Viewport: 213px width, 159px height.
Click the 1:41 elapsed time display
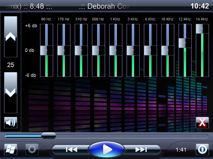pyautogui.click(x=181, y=150)
